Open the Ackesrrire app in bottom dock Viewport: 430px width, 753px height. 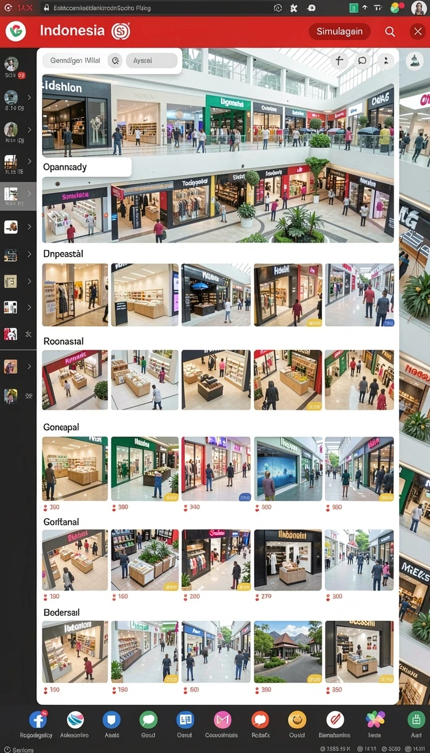pyautogui.click(x=75, y=719)
